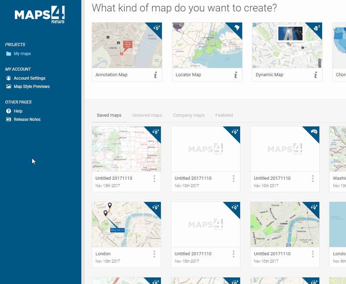Screen dimensions: 346x284
Task: Choose the Locator Map preview image
Action: coord(207,45)
